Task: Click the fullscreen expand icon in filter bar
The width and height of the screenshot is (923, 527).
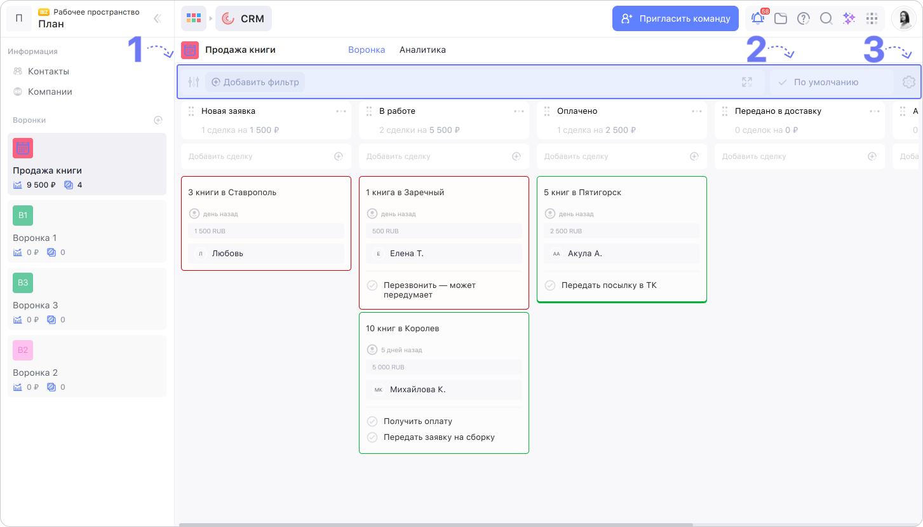Action: tap(747, 82)
